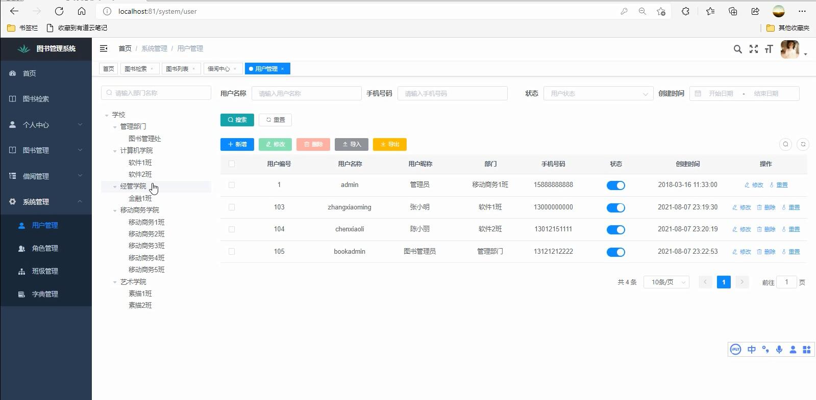Viewport: 816px width, 400px height.
Task: Collapse the 移动商务学院 tree arrow
Action: click(115, 210)
